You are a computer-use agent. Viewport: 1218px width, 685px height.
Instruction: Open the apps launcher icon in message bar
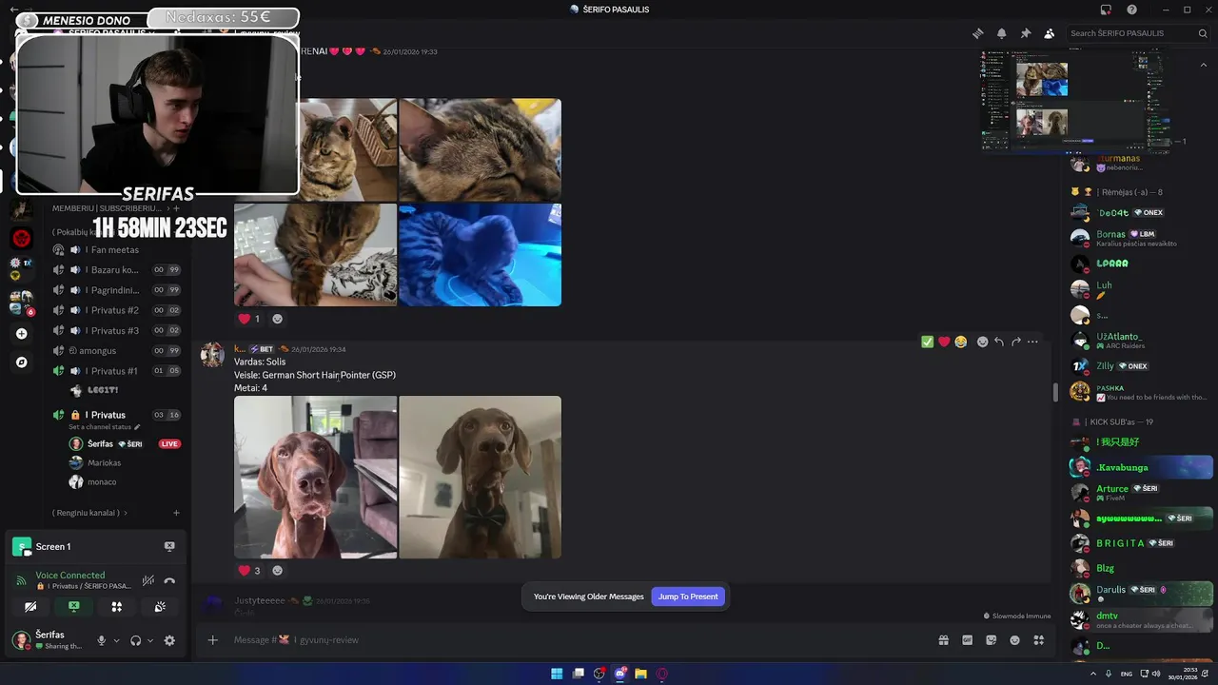(x=1039, y=640)
